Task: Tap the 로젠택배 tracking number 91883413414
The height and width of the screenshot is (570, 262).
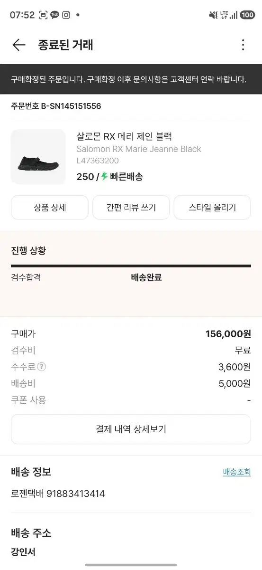Action: pyautogui.click(x=75, y=494)
